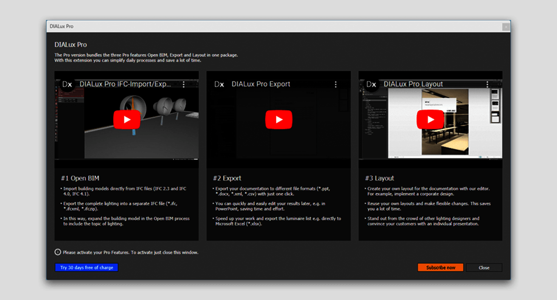Click the info icon beside activation notice
Viewport: 557px width, 300px height.
pyautogui.click(x=57, y=252)
